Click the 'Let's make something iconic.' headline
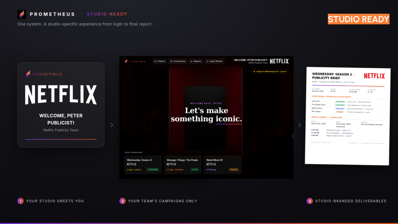This screenshot has height=224, width=398. click(x=206, y=114)
